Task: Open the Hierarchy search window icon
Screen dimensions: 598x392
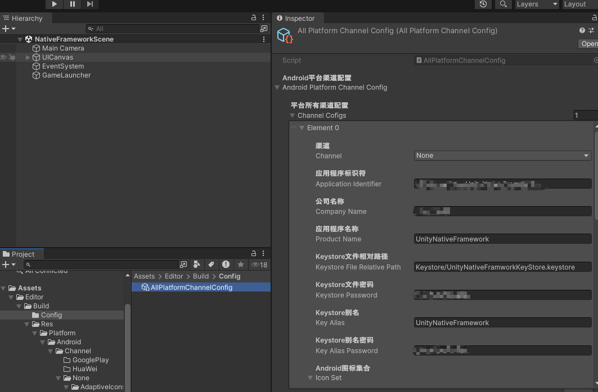Action: 264,29
